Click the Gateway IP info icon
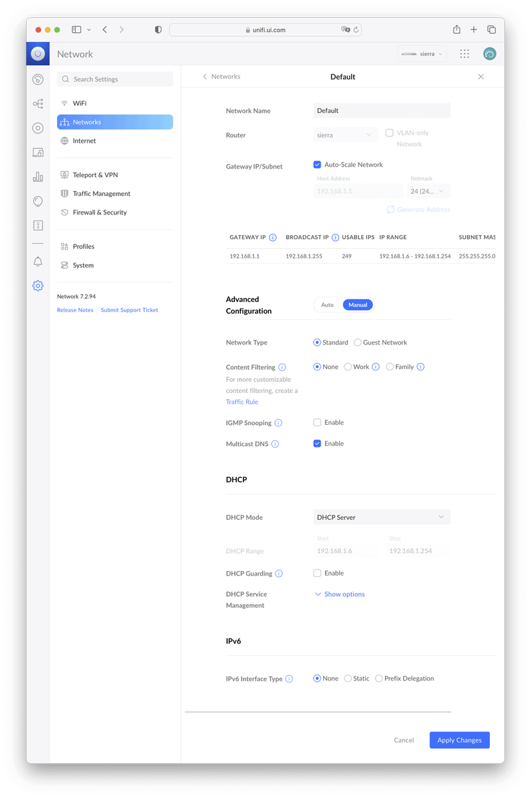Image resolution: width=531 pixels, height=798 pixels. click(x=273, y=238)
